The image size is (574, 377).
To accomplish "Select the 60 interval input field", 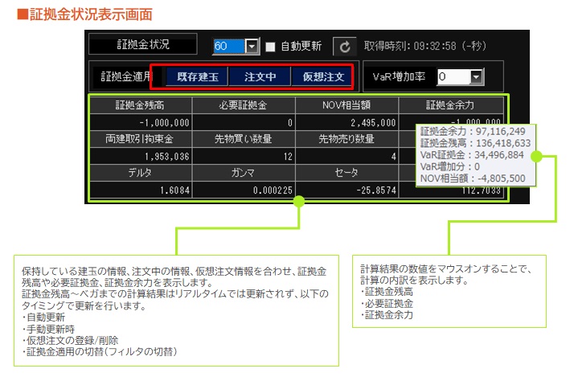I will (x=229, y=47).
